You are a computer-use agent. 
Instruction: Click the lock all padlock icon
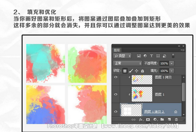pyautogui.click(x=142, y=71)
